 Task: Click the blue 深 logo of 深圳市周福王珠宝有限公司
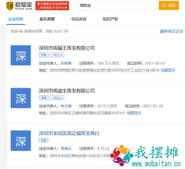21,55
